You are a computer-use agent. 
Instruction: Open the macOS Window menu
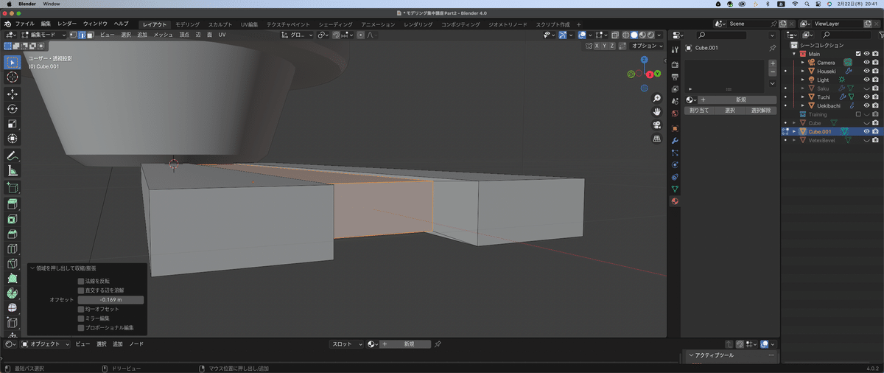click(x=52, y=4)
